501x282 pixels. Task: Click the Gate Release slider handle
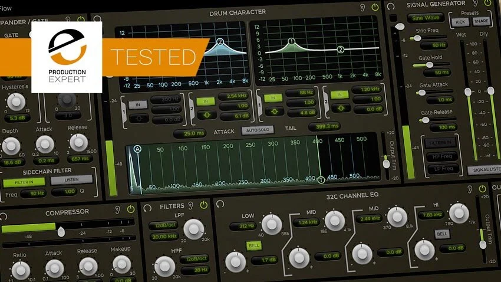click(x=426, y=120)
